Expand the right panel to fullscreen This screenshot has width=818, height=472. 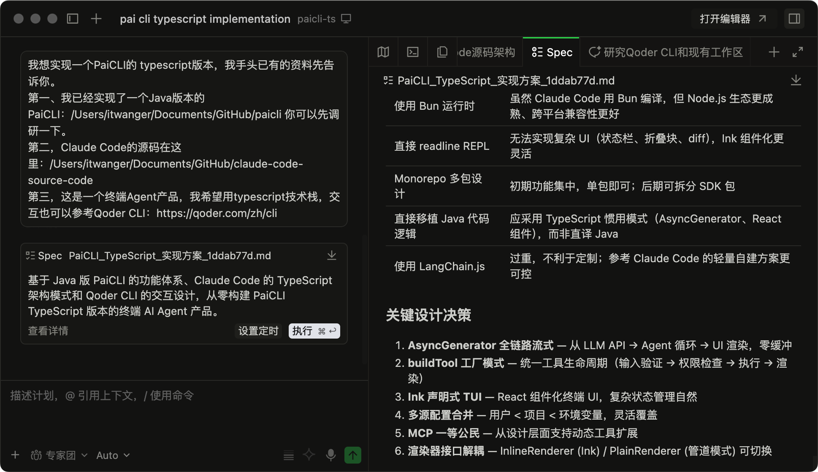[798, 52]
